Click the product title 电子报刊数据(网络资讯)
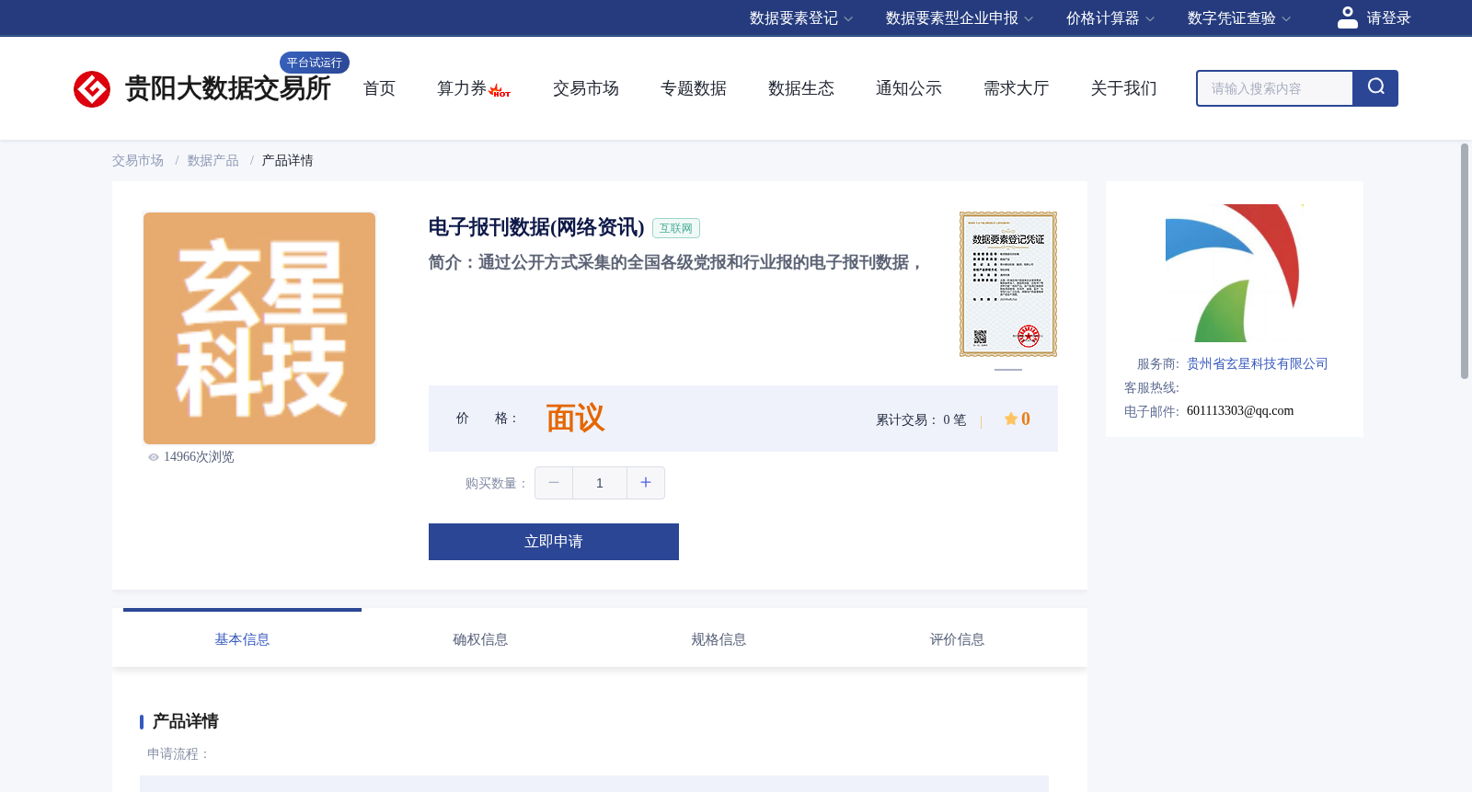 click(536, 227)
